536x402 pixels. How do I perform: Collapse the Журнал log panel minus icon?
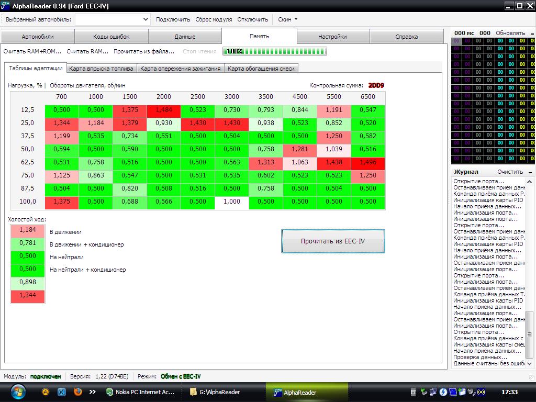click(x=530, y=172)
